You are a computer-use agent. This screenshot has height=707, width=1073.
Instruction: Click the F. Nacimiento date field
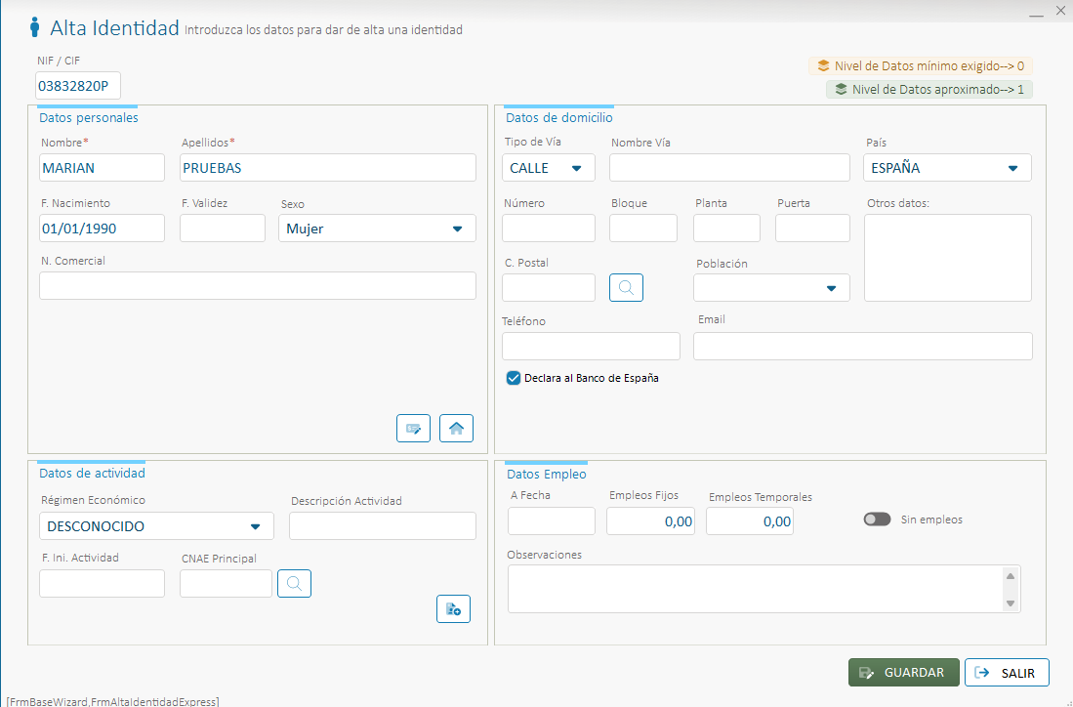[102, 229]
